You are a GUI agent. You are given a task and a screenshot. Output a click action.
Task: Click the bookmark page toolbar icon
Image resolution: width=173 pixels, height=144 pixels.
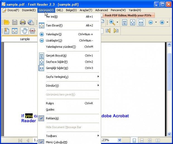click(x=7, y=31)
